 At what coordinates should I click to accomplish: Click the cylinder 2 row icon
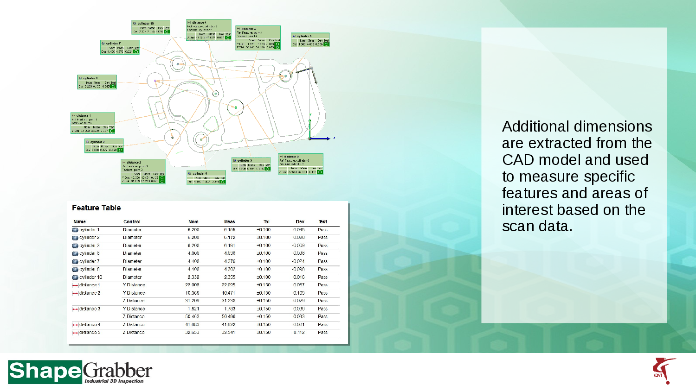pos(75,238)
